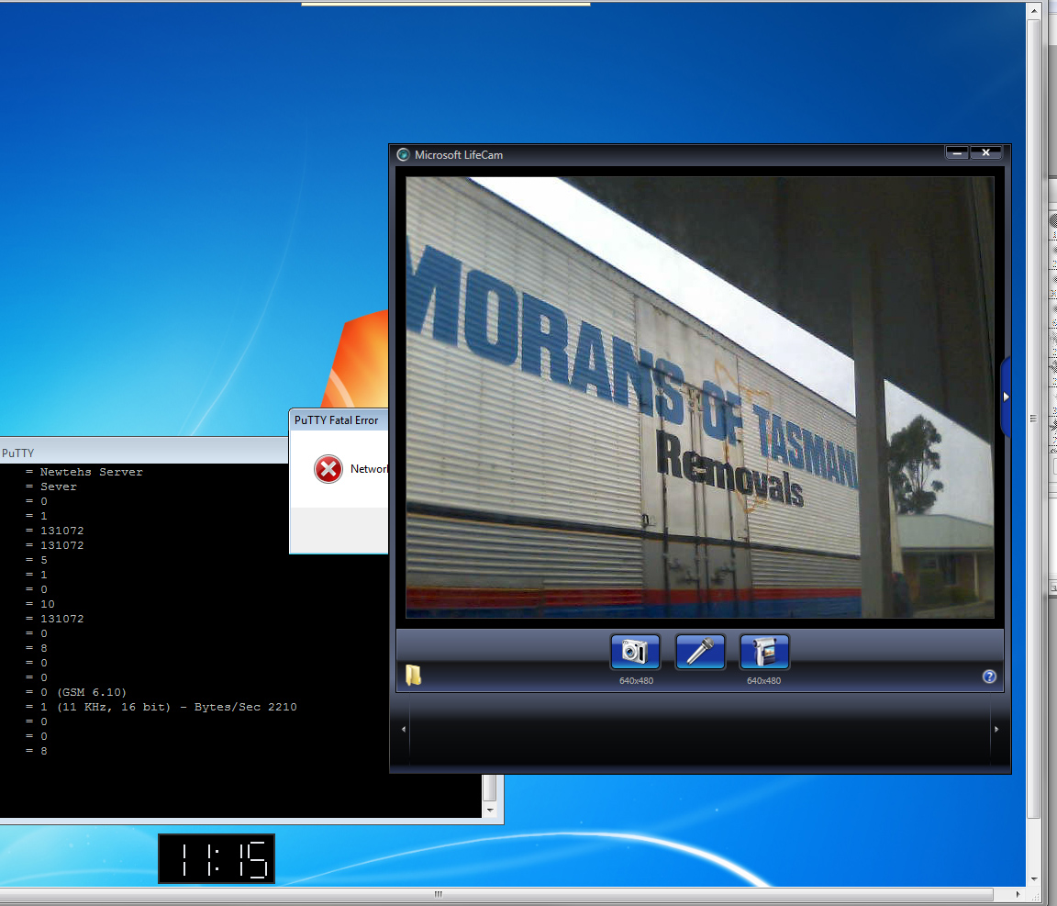
Task: Click the 11:15 digital clock gadget
Action: point(217,859)
